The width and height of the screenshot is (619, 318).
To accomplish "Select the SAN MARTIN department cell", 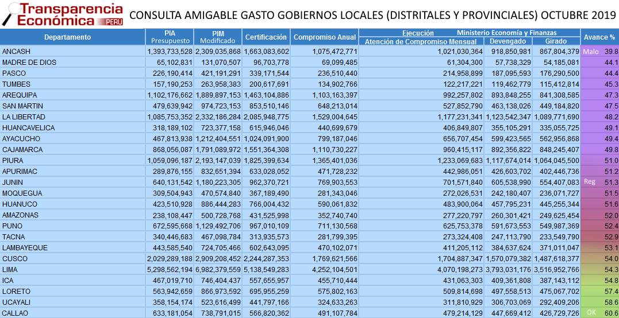I will click(x=72, y=106).
